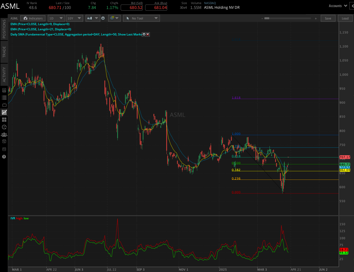
Task: Open the help question mark icon
Action: (x=4, y=157)
